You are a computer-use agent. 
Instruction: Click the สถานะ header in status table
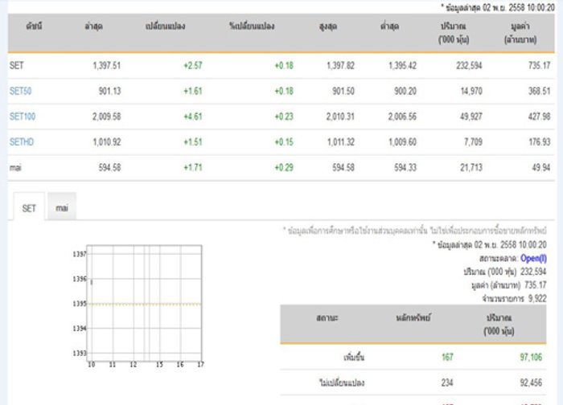coord(327,318)
